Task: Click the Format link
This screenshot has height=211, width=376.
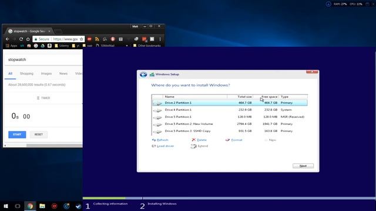Action: [x=237, y=140]
